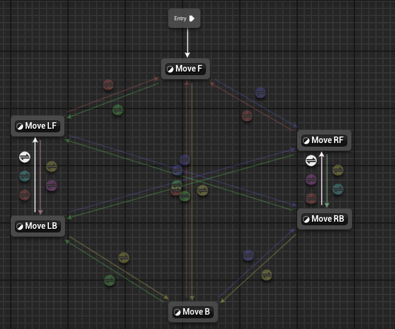Select yellow transition icon in the central cluster

[202, 191]
